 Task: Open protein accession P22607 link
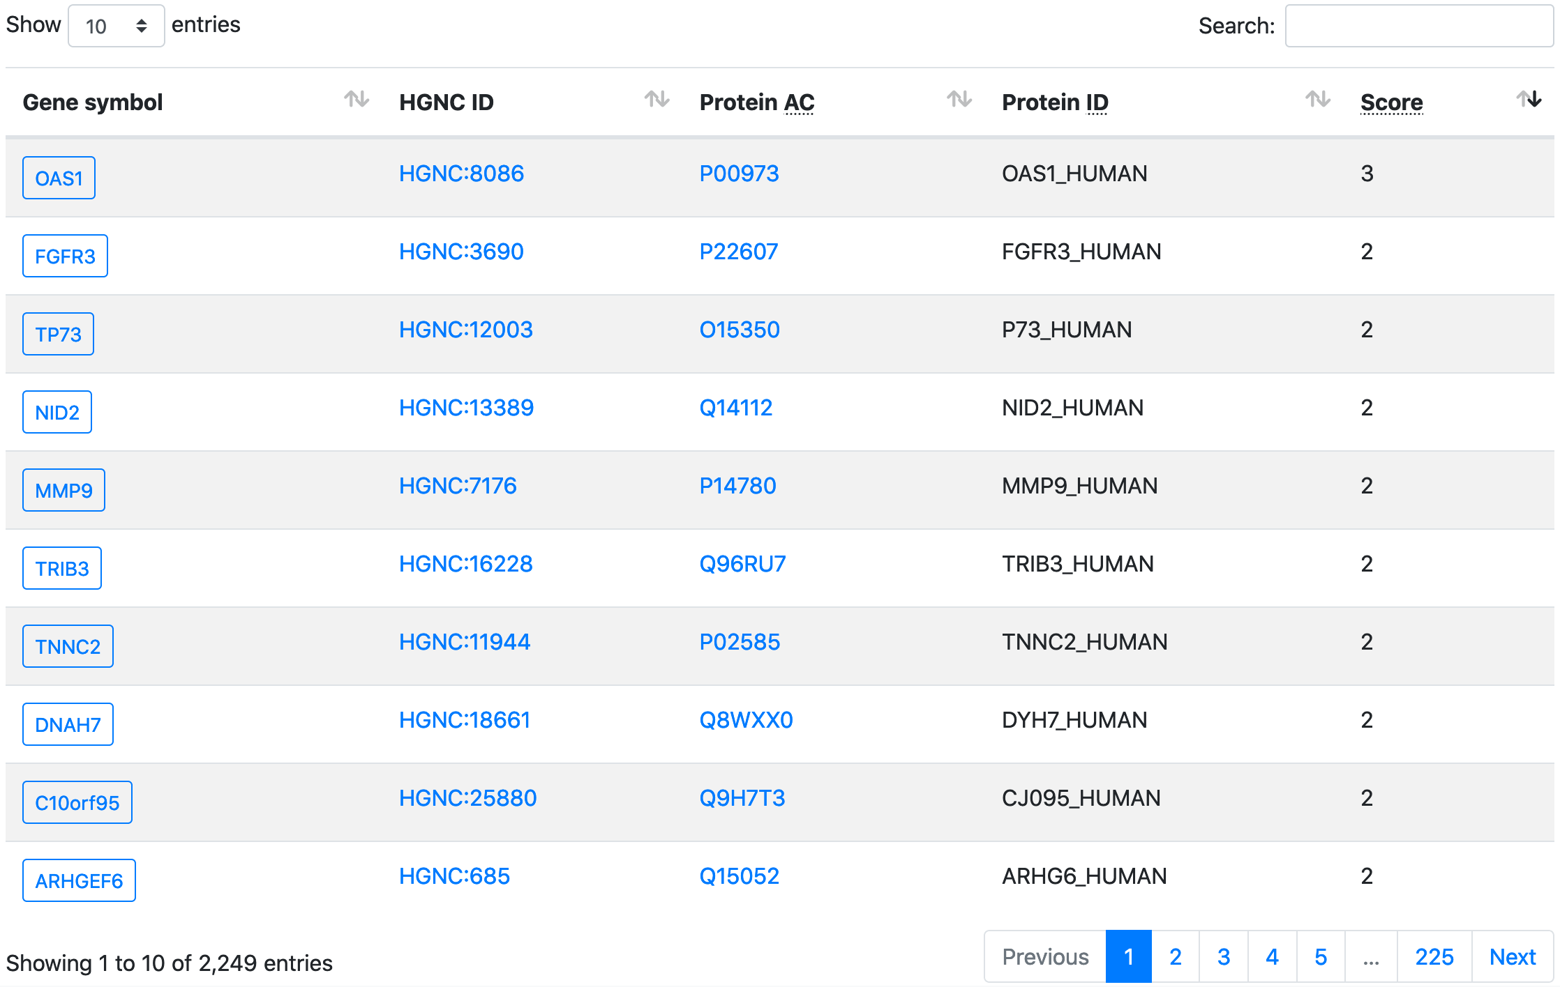point(739,252)
